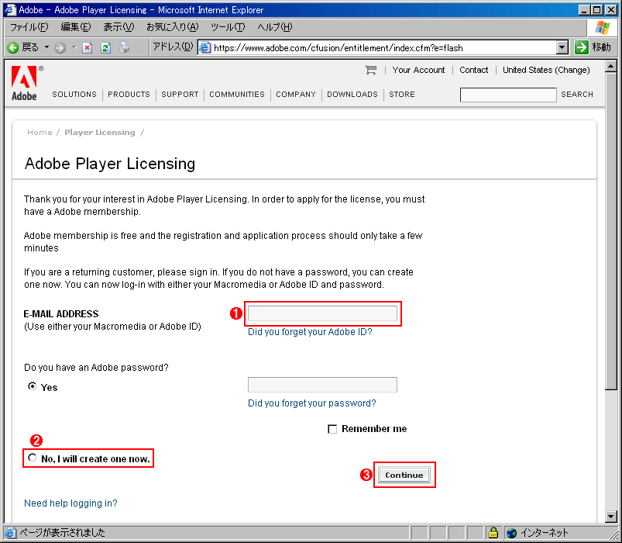Screen dimensions: 622x543
Task: Click the Refresh page icon
Action: [x=105, y=48]
